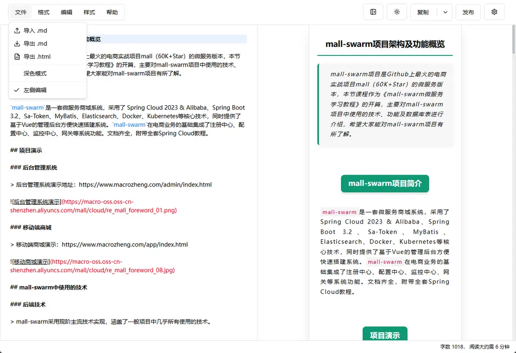The image size is (516, 353).
Task: Click the sun theme toggle icon
Action: click(x=397, y=12)
